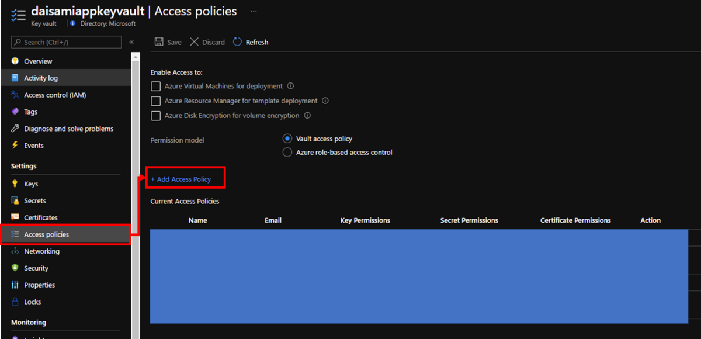Click the Certificate Permissions column header
The height and width of the screenshot is (339, 701).
(575, 220)
